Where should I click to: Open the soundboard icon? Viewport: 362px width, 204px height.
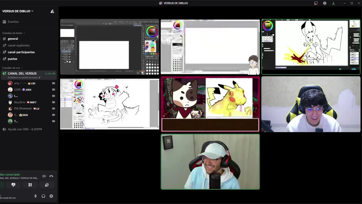tap(47, 185)
